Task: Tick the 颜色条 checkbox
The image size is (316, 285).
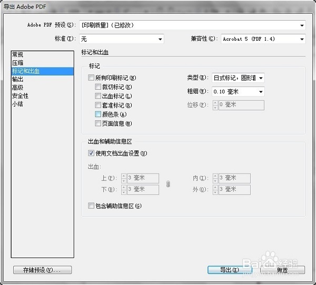Action: tap(98, 114)
